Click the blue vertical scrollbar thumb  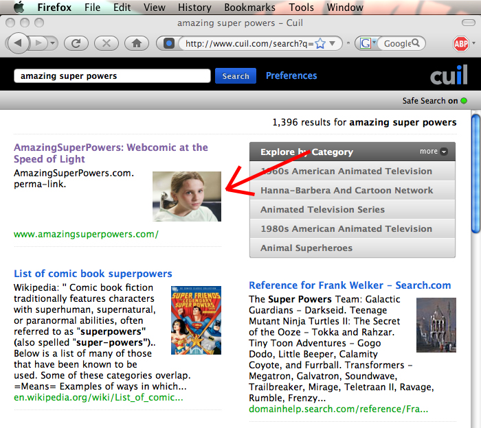click(x=476, y=174)
